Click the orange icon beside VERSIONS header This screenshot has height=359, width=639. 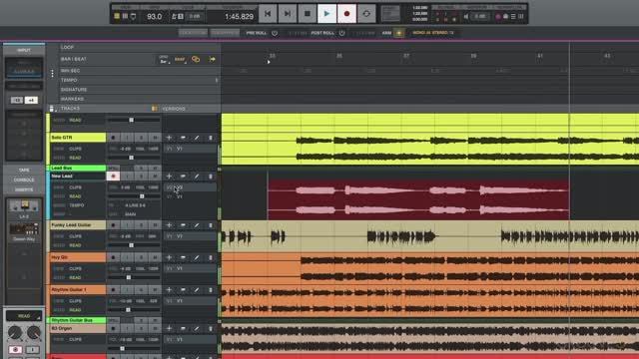pos(155,109)
